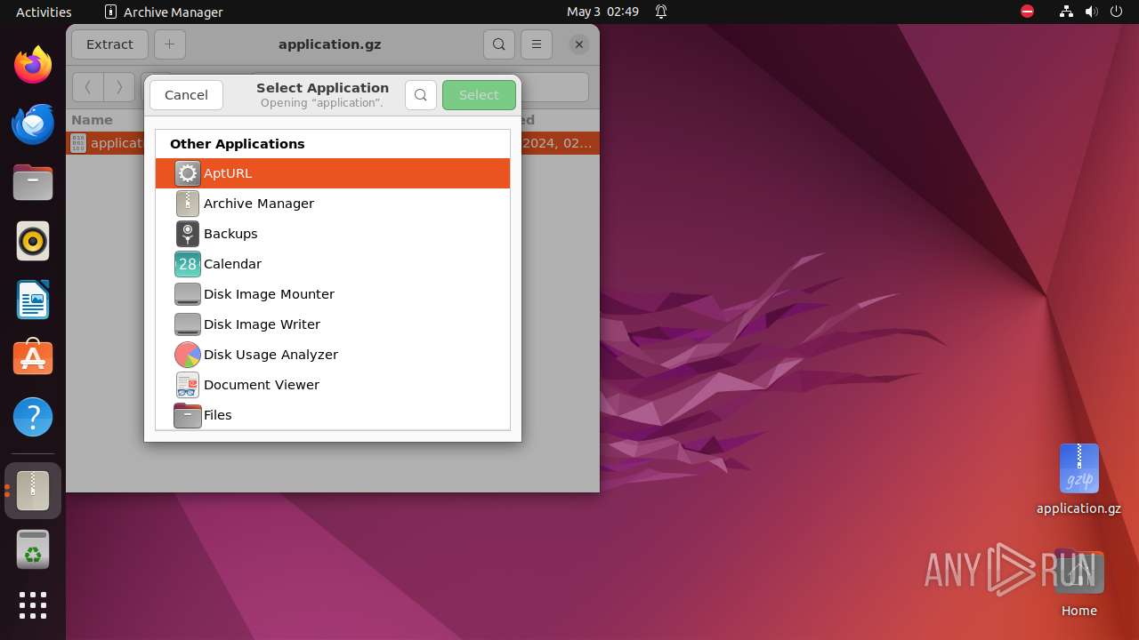Open the network status icon
Image resolution: width=1139 pixels, height=640 pixels.
(x=1067, y=12)
